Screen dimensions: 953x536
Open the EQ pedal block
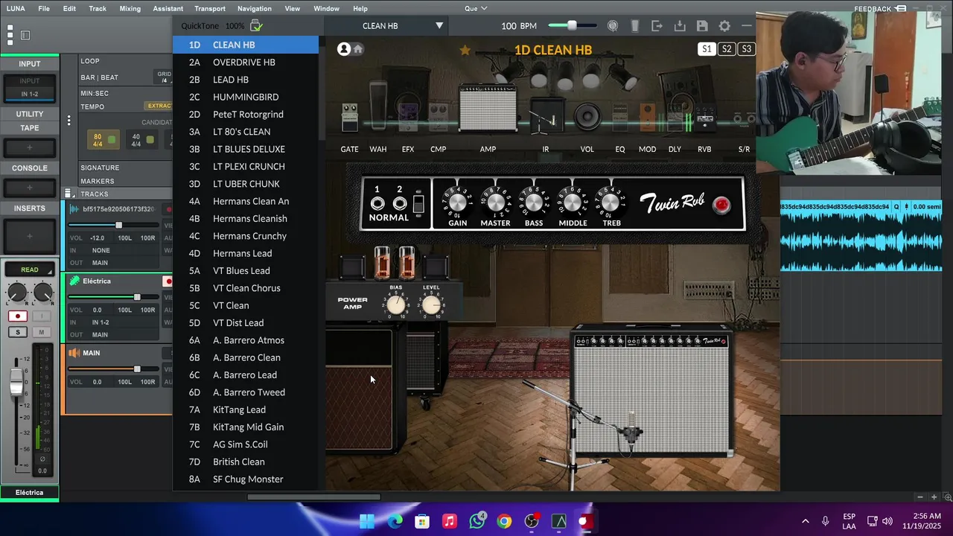[619, 118]
